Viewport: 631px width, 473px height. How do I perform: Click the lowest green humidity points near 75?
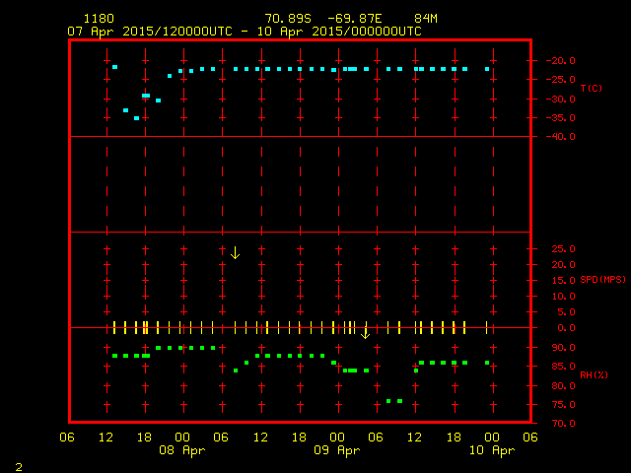point(394,401)
